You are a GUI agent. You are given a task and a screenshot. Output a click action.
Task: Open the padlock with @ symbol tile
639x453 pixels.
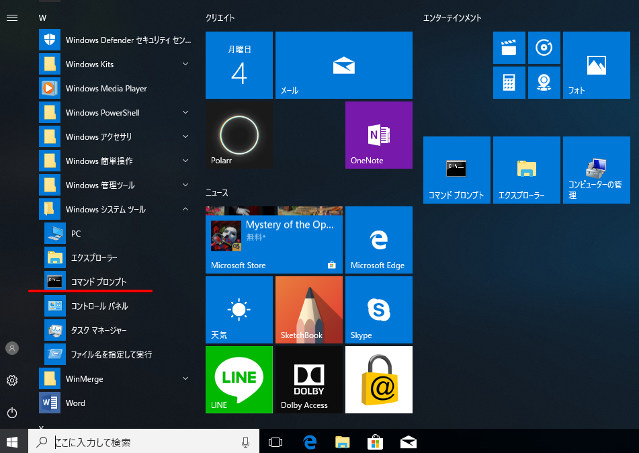coord(379,380)
